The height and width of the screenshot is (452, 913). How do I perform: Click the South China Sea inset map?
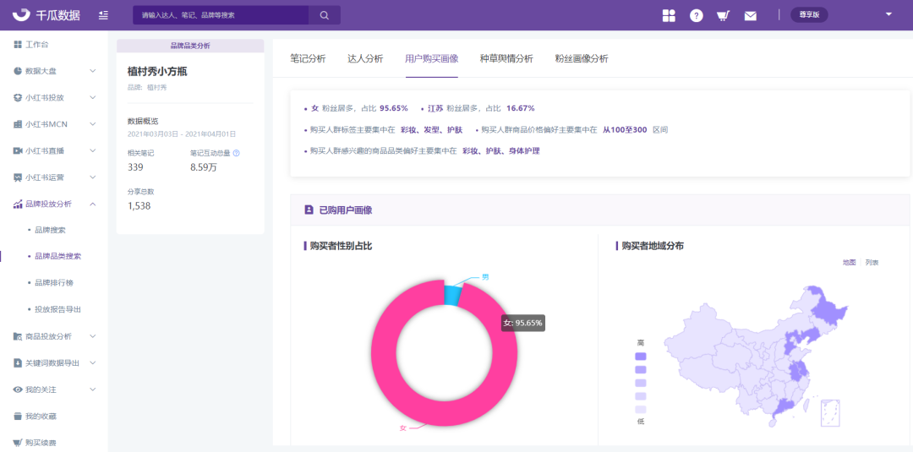coord(831,412)
